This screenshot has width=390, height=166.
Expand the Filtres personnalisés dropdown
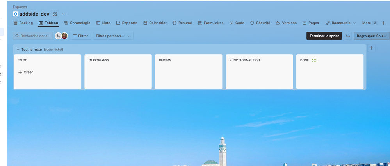(113, 36)
